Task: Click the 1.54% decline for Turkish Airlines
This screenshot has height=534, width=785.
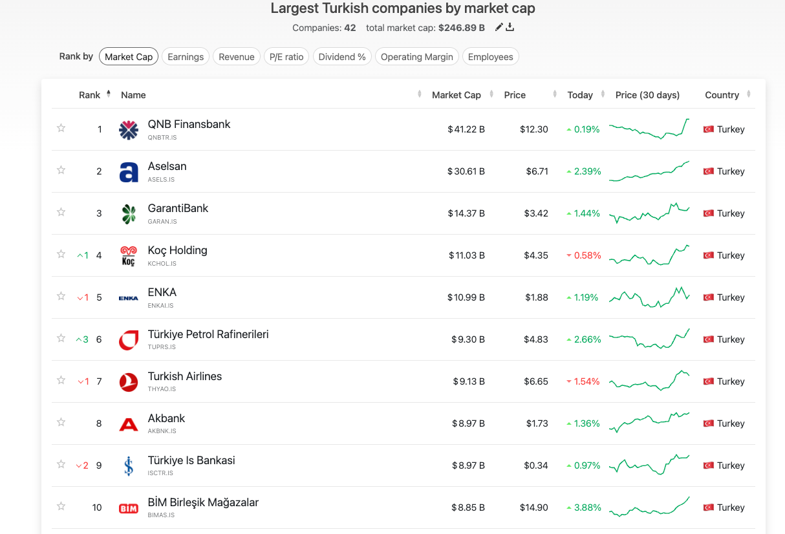Action: click(x=587, y=381)
